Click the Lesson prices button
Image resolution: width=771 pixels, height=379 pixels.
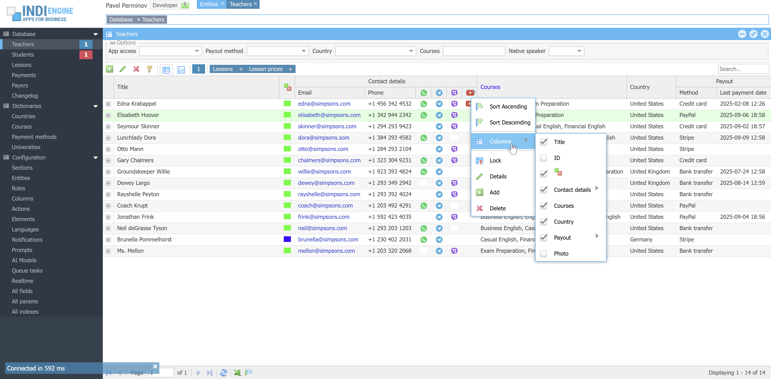tap(265, 69)
